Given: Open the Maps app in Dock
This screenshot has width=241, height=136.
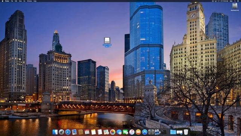Looking at the screenshot, I should pos(106,132).
